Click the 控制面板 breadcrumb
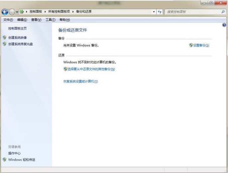The width and height of the screenshot is (228, 173). (36, 12)
